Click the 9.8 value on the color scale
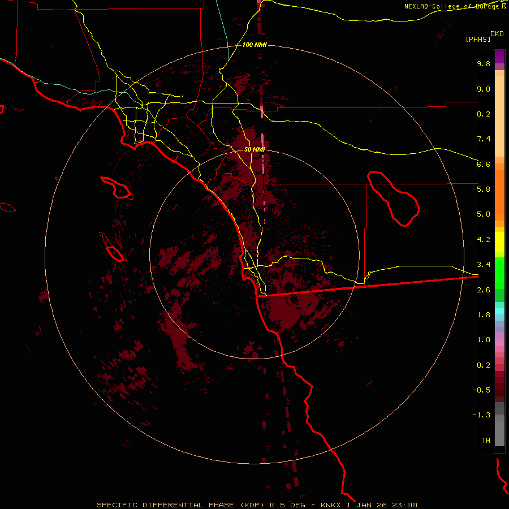Screen dimensions: 509x509 [484, 63]
